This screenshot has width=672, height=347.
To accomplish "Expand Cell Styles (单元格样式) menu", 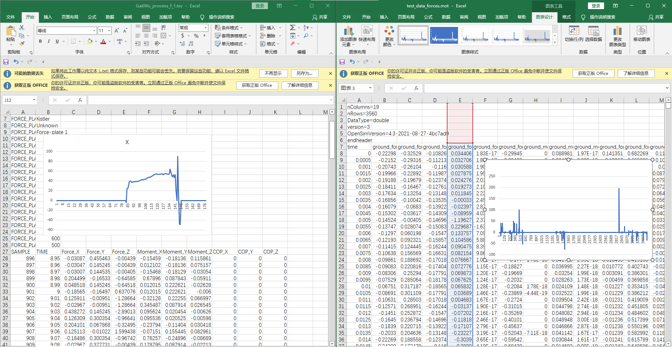I will pyautogui.click(x=231, y=44).
